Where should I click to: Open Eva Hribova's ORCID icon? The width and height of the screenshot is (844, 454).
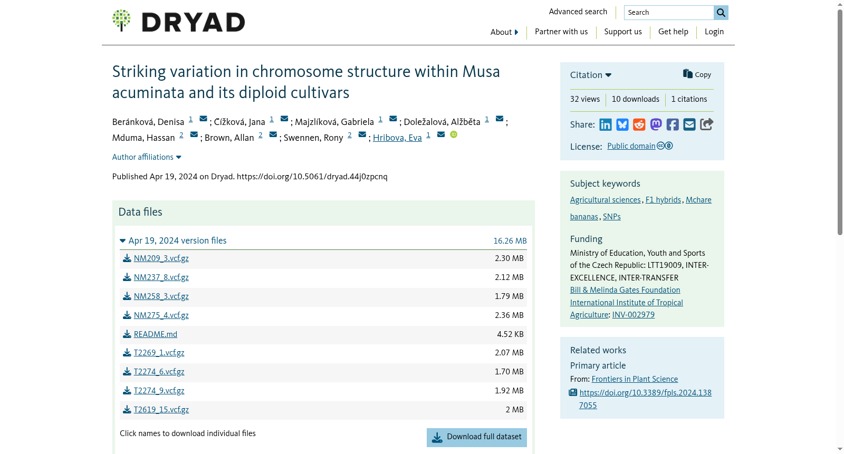454,134
